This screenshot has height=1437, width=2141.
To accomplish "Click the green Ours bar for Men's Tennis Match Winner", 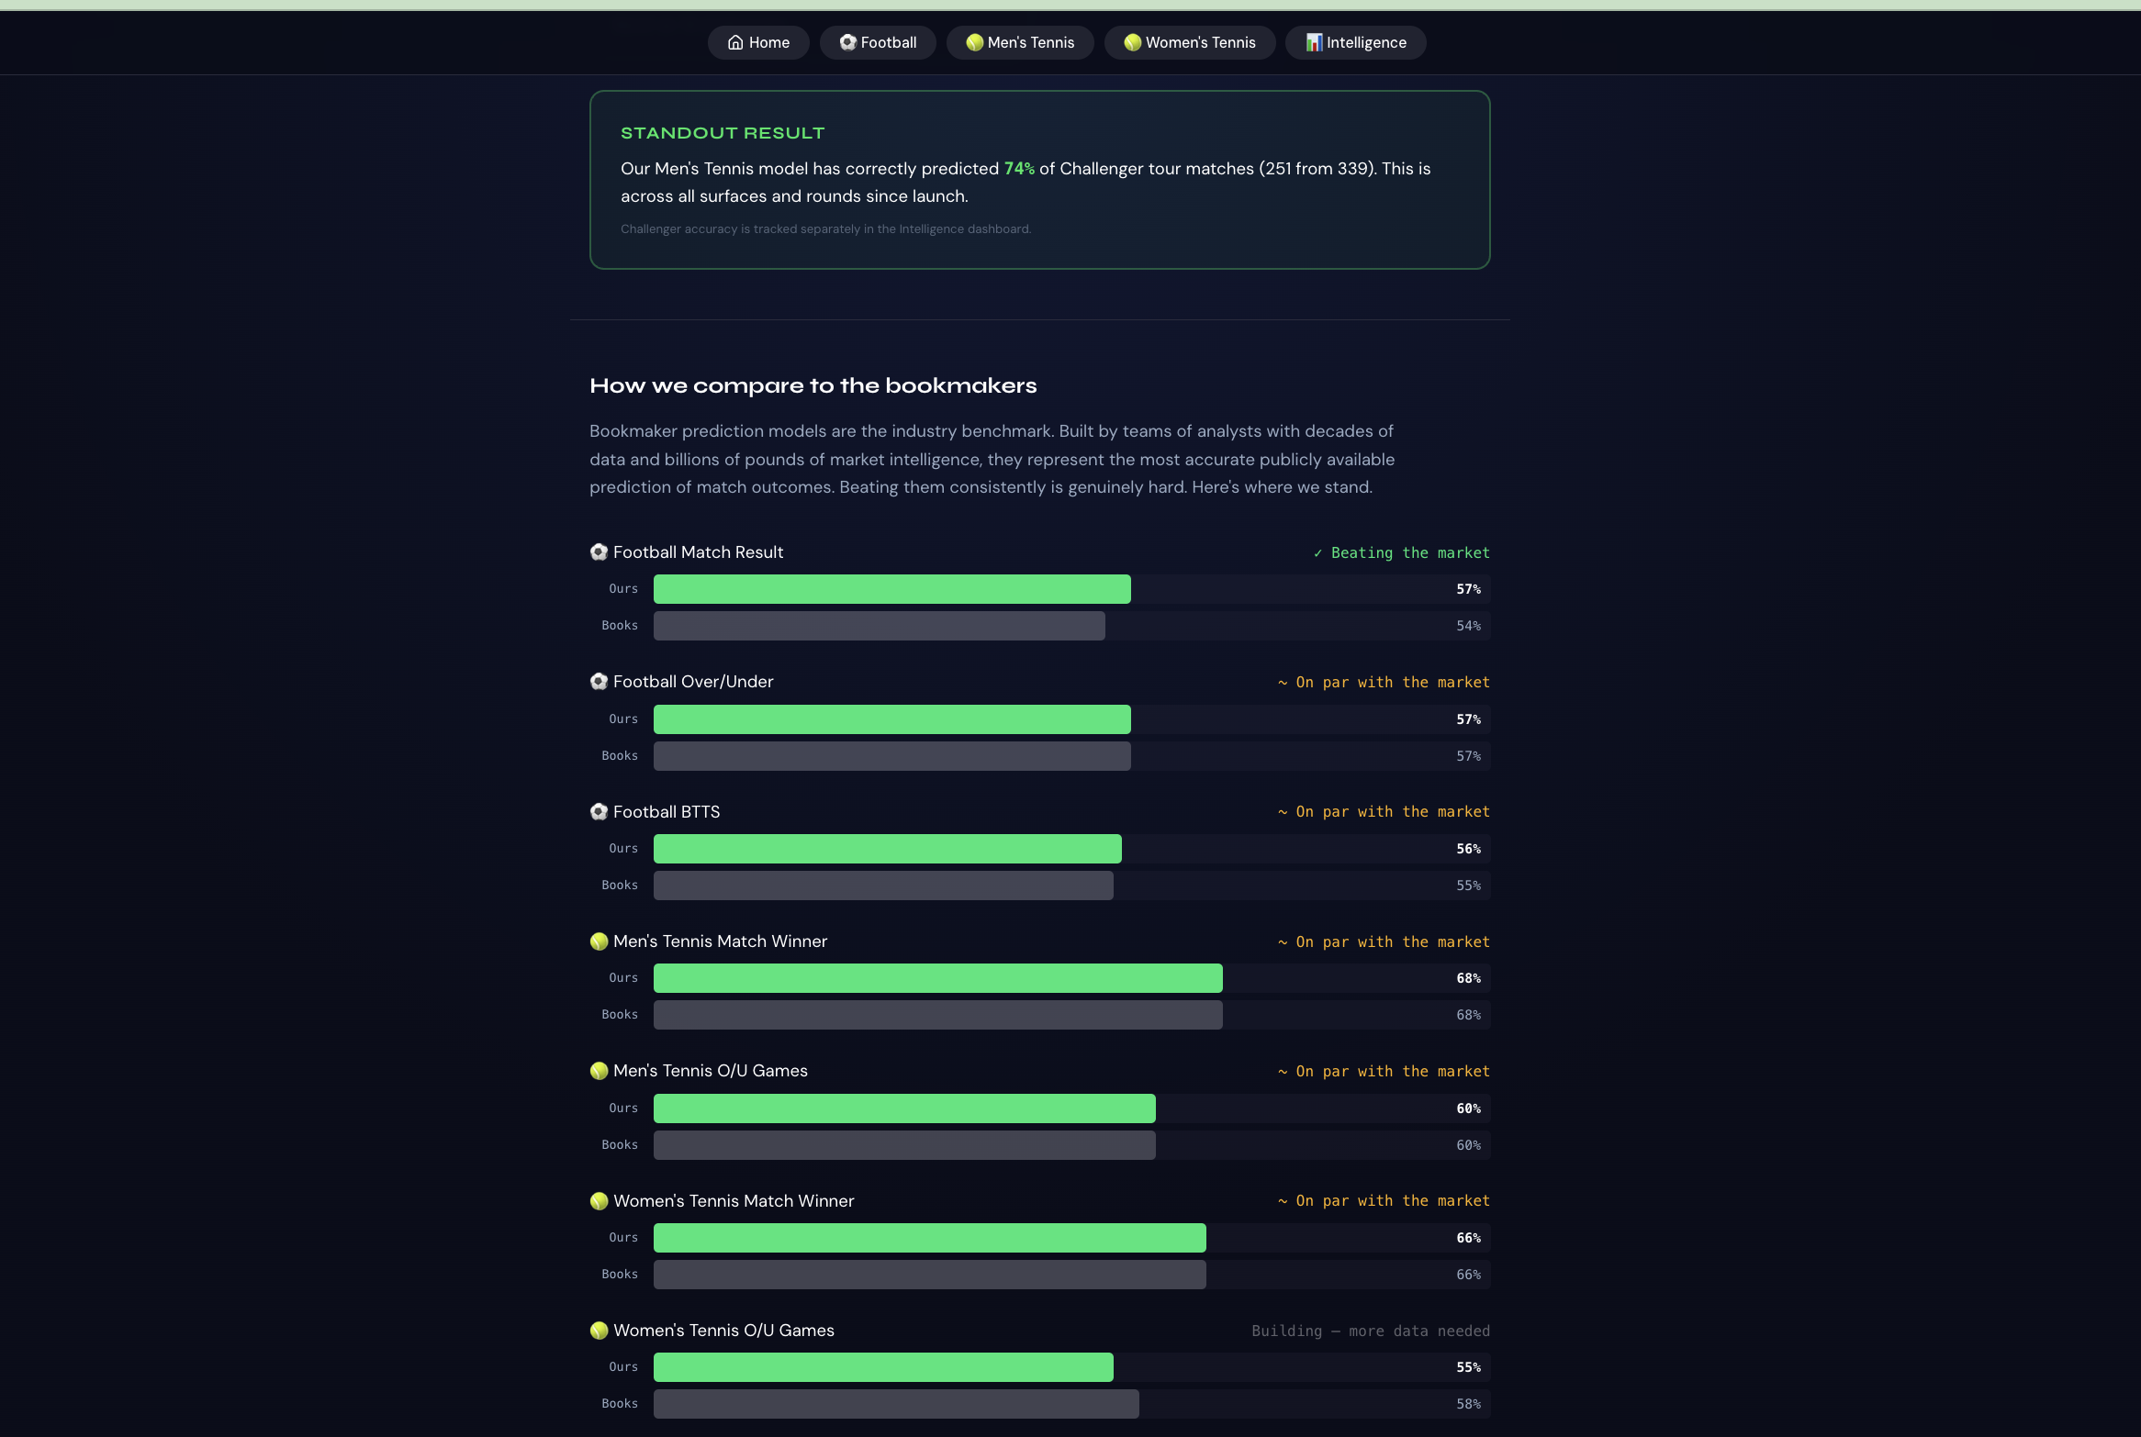I will tap(938, 978).
